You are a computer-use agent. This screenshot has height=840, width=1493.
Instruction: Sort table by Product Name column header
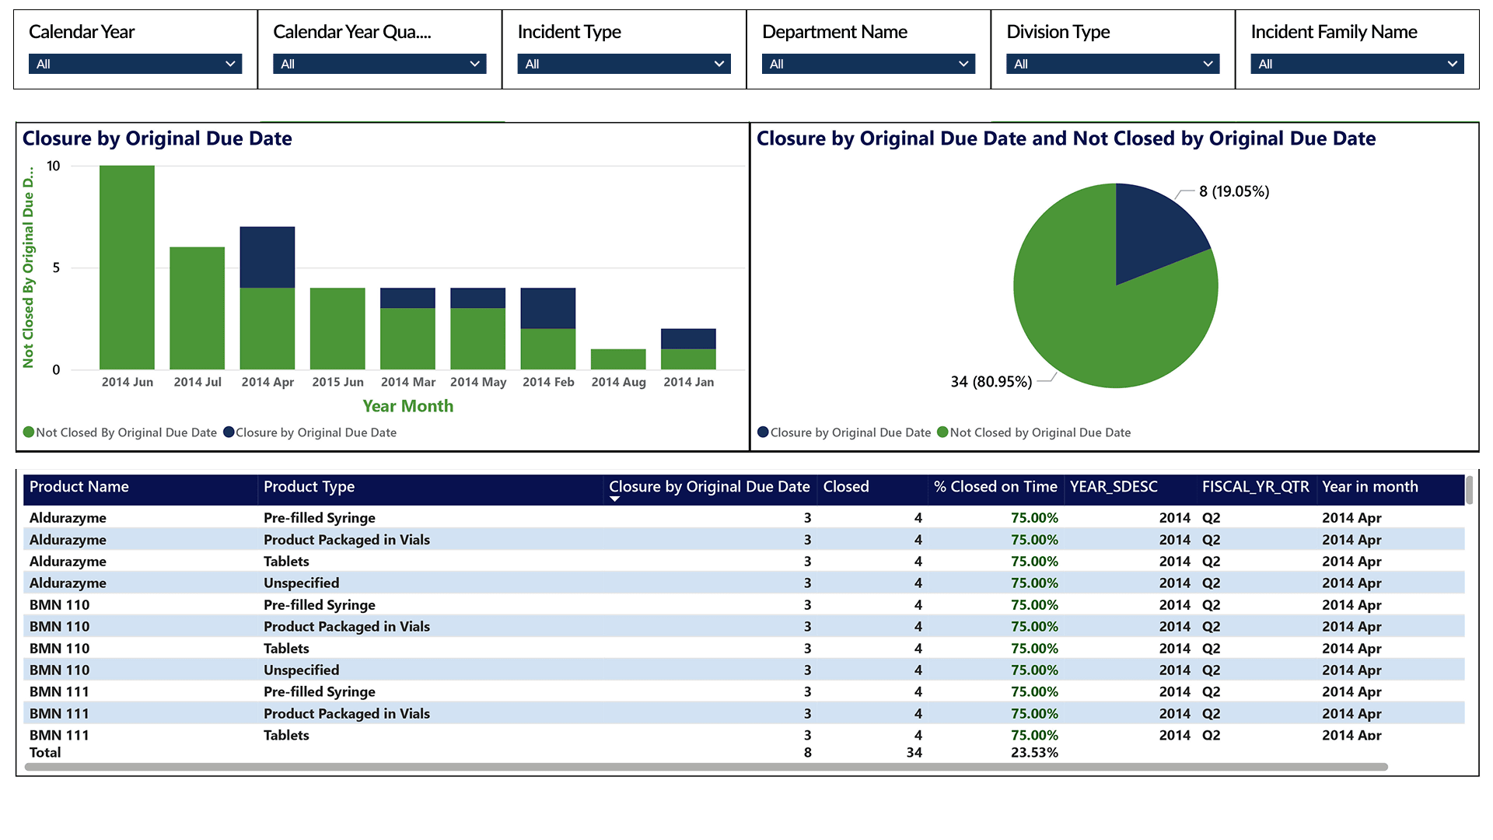tap(79, 487)
